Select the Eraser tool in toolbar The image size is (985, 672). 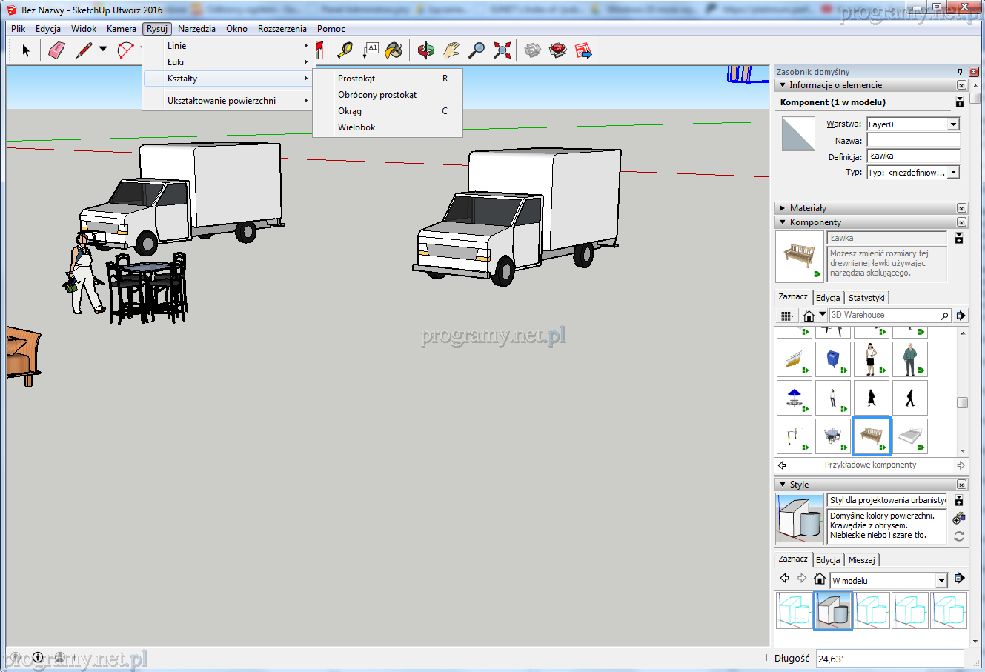click(56, 50)
